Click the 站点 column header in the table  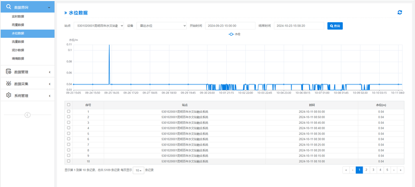pos(185,105)
